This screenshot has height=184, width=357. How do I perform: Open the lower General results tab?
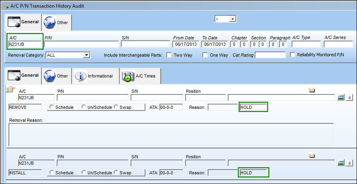[x=23, y=76]
